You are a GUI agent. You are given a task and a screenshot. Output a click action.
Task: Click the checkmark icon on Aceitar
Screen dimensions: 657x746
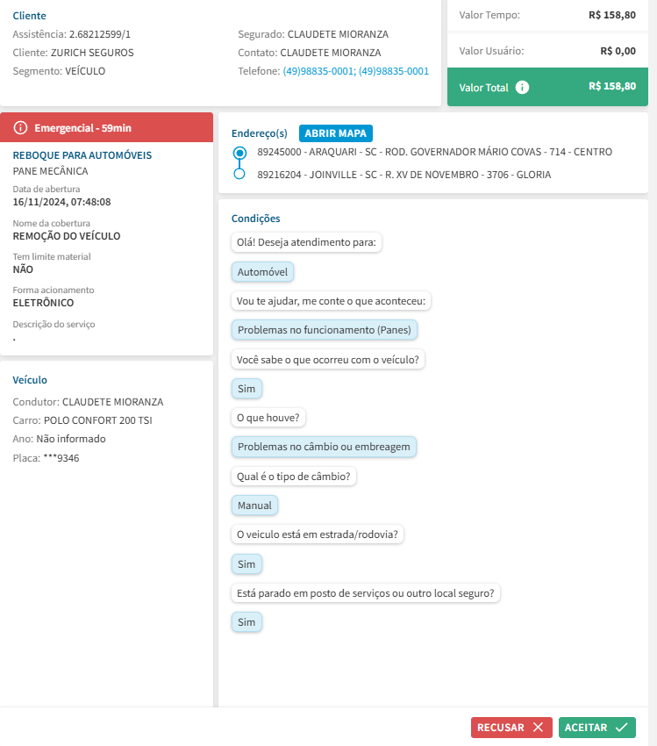(622, 728)
